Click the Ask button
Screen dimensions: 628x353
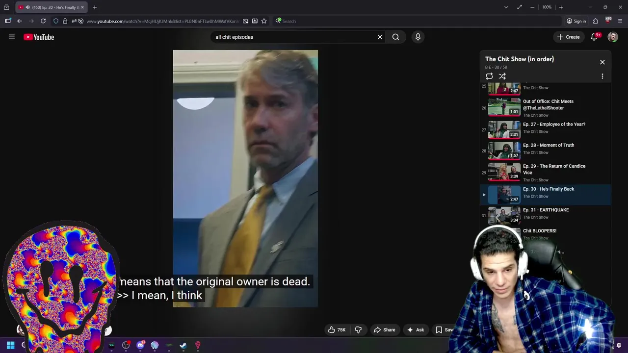(415, 330)
